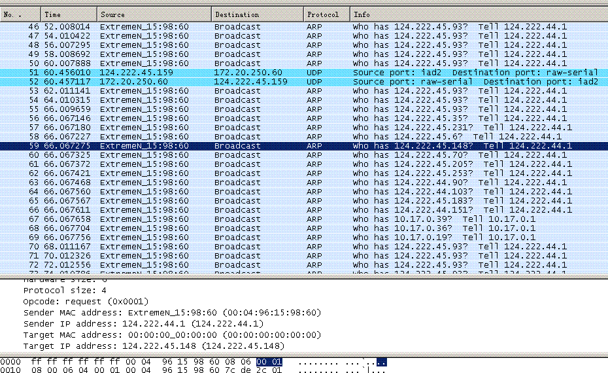
Task: Sort packets by the No. column header
Action: pyautogui.click(x=21, y=14)
